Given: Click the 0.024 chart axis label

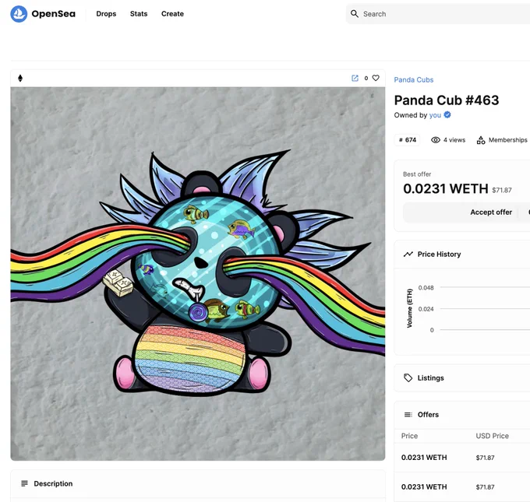Looking at the screenshot, I should [x=426, y=309].
